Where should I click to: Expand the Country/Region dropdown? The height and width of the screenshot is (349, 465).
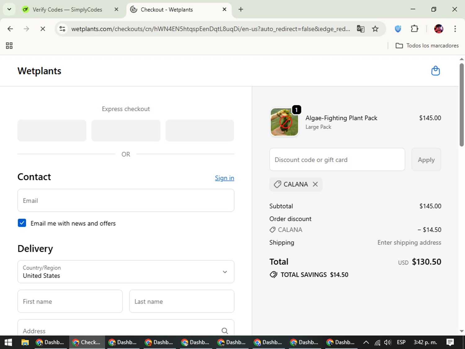pyautogui.click(x=126, y=272)
